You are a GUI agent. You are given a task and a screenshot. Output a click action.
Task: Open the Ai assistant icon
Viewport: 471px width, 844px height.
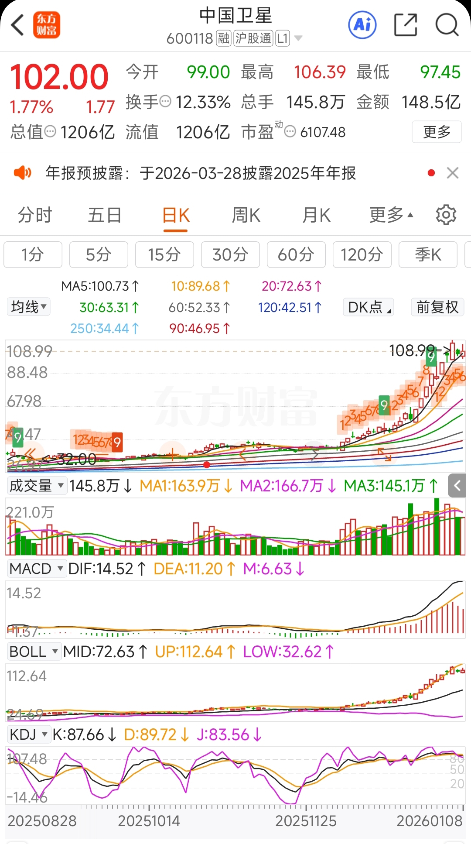pyautogui.click(x=362, y=24)
